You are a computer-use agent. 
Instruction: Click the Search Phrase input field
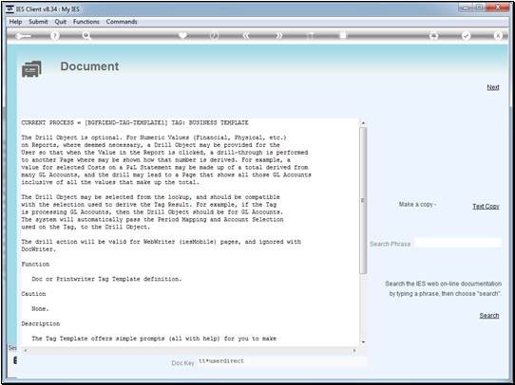click(458, 243)
